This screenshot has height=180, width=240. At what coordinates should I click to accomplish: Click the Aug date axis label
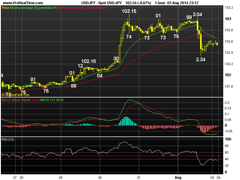click(x=178, y=178)
